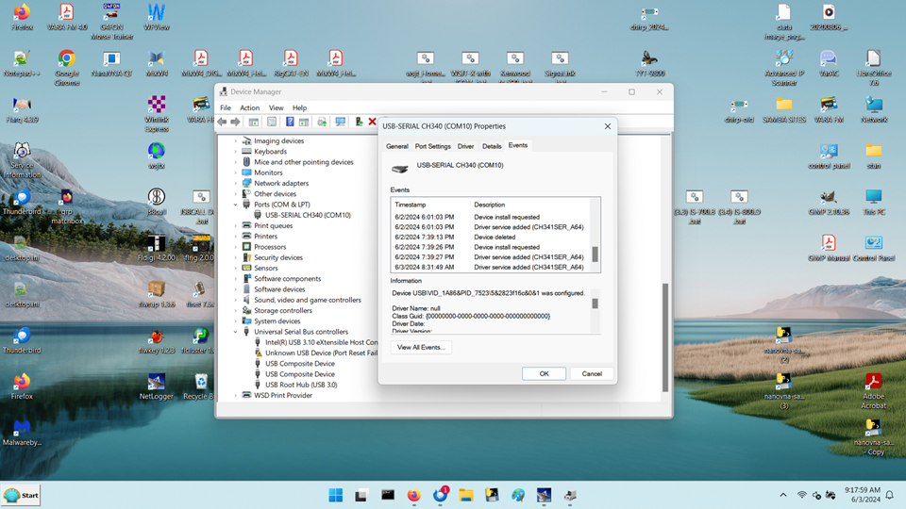
Task: Open the This PC desktop icon
Action: click(x=874, y=202)
